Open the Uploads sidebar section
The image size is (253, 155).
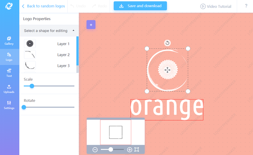point(9,89)
